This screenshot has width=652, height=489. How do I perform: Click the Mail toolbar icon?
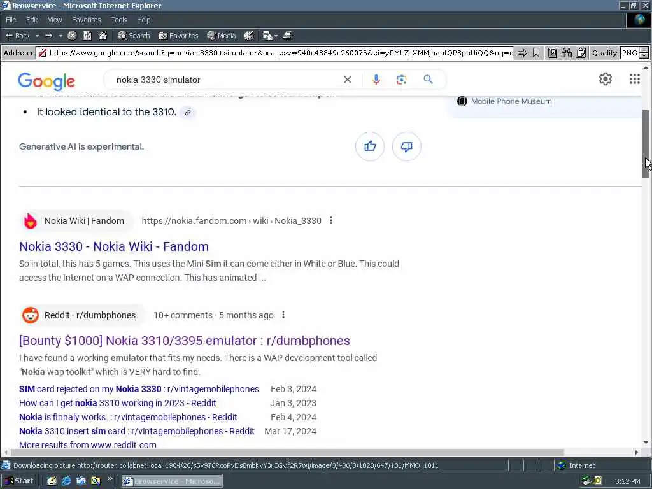[x=267, y=36]
